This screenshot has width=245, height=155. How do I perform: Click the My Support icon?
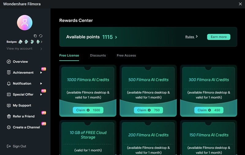9,105
